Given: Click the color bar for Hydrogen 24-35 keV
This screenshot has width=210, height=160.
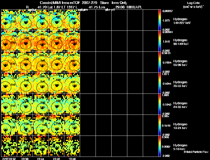Looking at the screenshot, I should tap(160, 104).
